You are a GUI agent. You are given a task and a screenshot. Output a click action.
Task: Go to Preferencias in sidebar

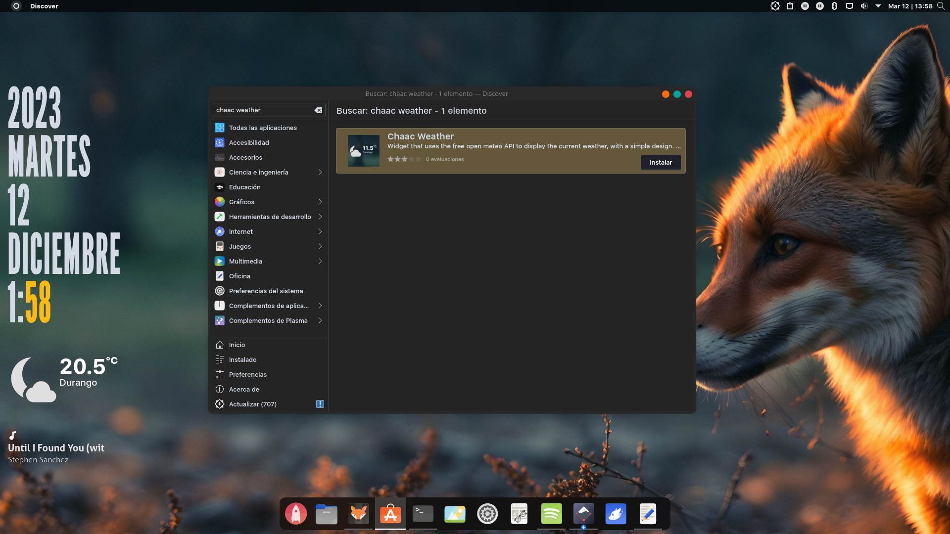click(247, 374)
